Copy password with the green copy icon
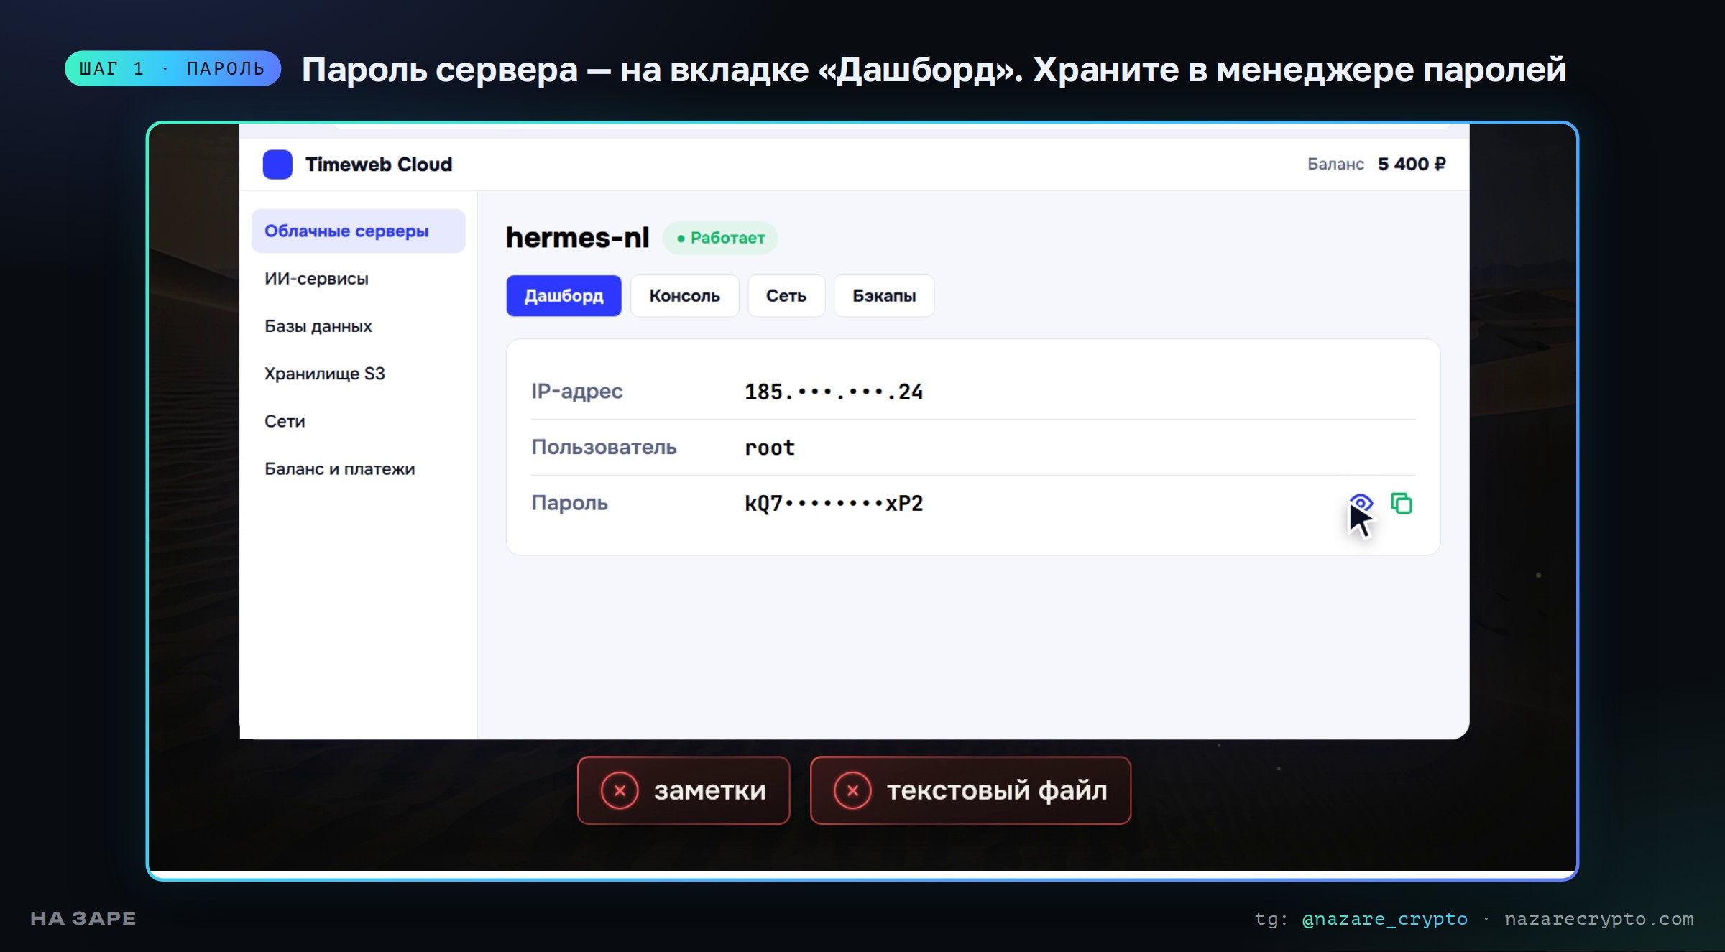Viewport: 1725px width, 952px height. click(x=1402, y=503)
